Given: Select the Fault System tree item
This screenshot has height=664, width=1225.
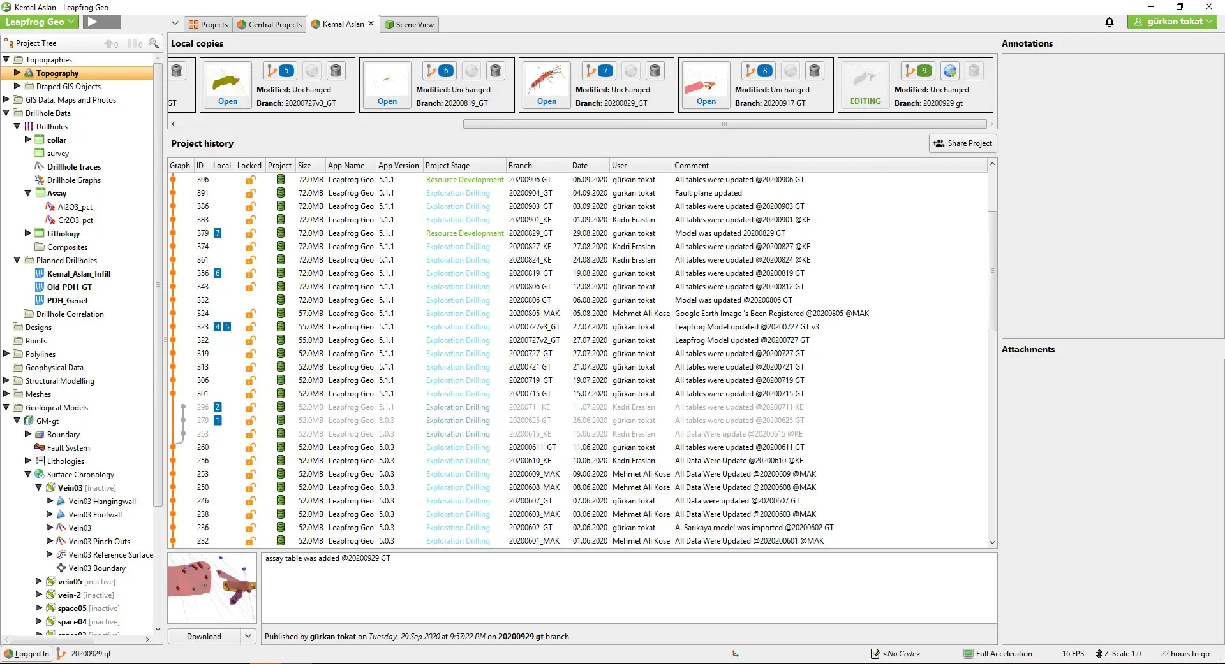Looking at the screenshot, I should (68, 447).
